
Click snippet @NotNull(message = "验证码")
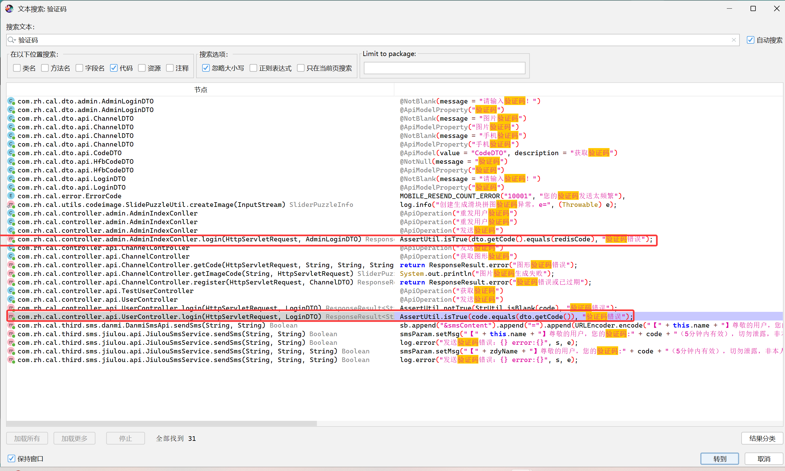click(453, 162)
